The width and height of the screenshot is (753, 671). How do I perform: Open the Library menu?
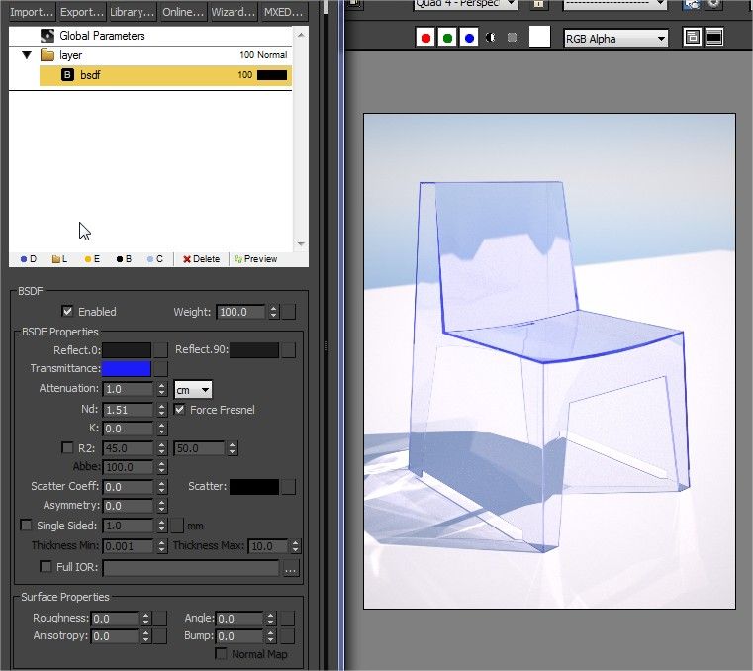(x=132, y=12)
